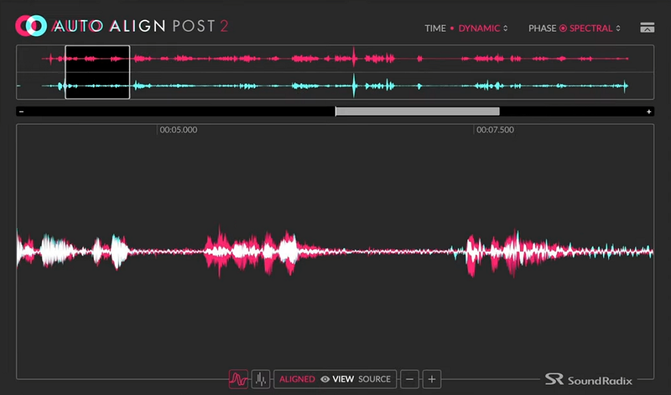The height and width of the screenshot is (395, 671).
Task: Switch the view to SOURCE
Action: (x=374, y=380)
